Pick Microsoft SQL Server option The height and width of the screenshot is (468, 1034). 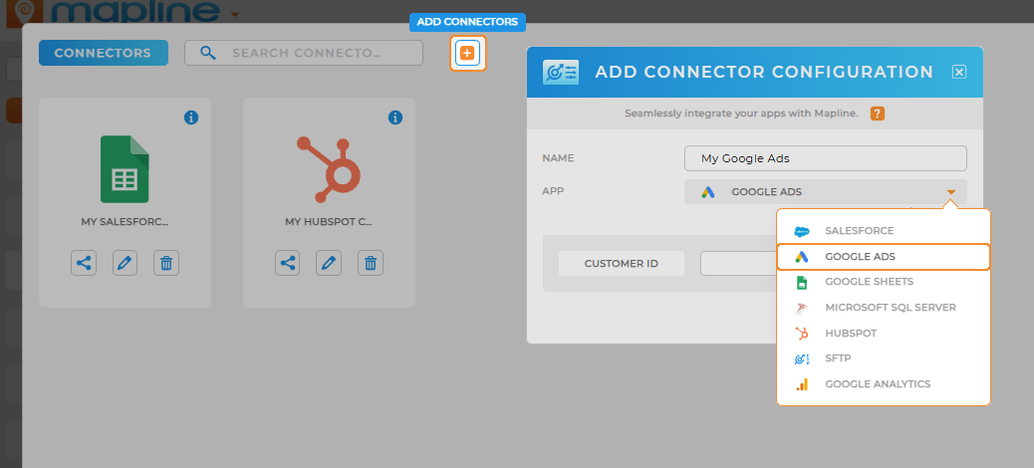[x=890, y=308]
